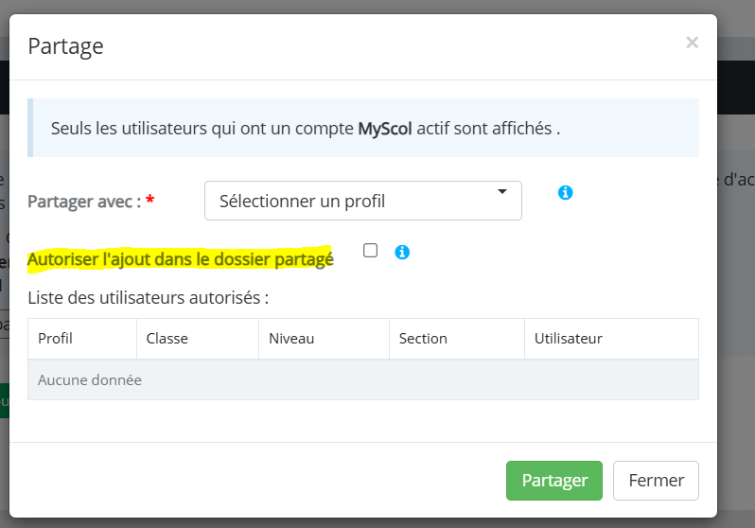Close the Partage dialog with the X
The width and height of the screenshot is (755, 528).
tap(692, 43)
